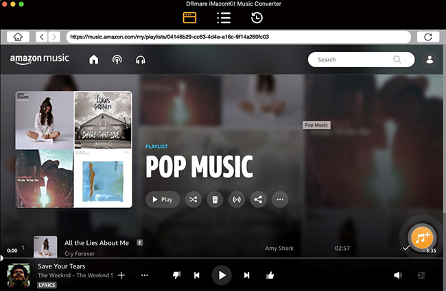Open the converting list tab icon
This screenshot has width=446, height=291.
[x=224, y=18]
